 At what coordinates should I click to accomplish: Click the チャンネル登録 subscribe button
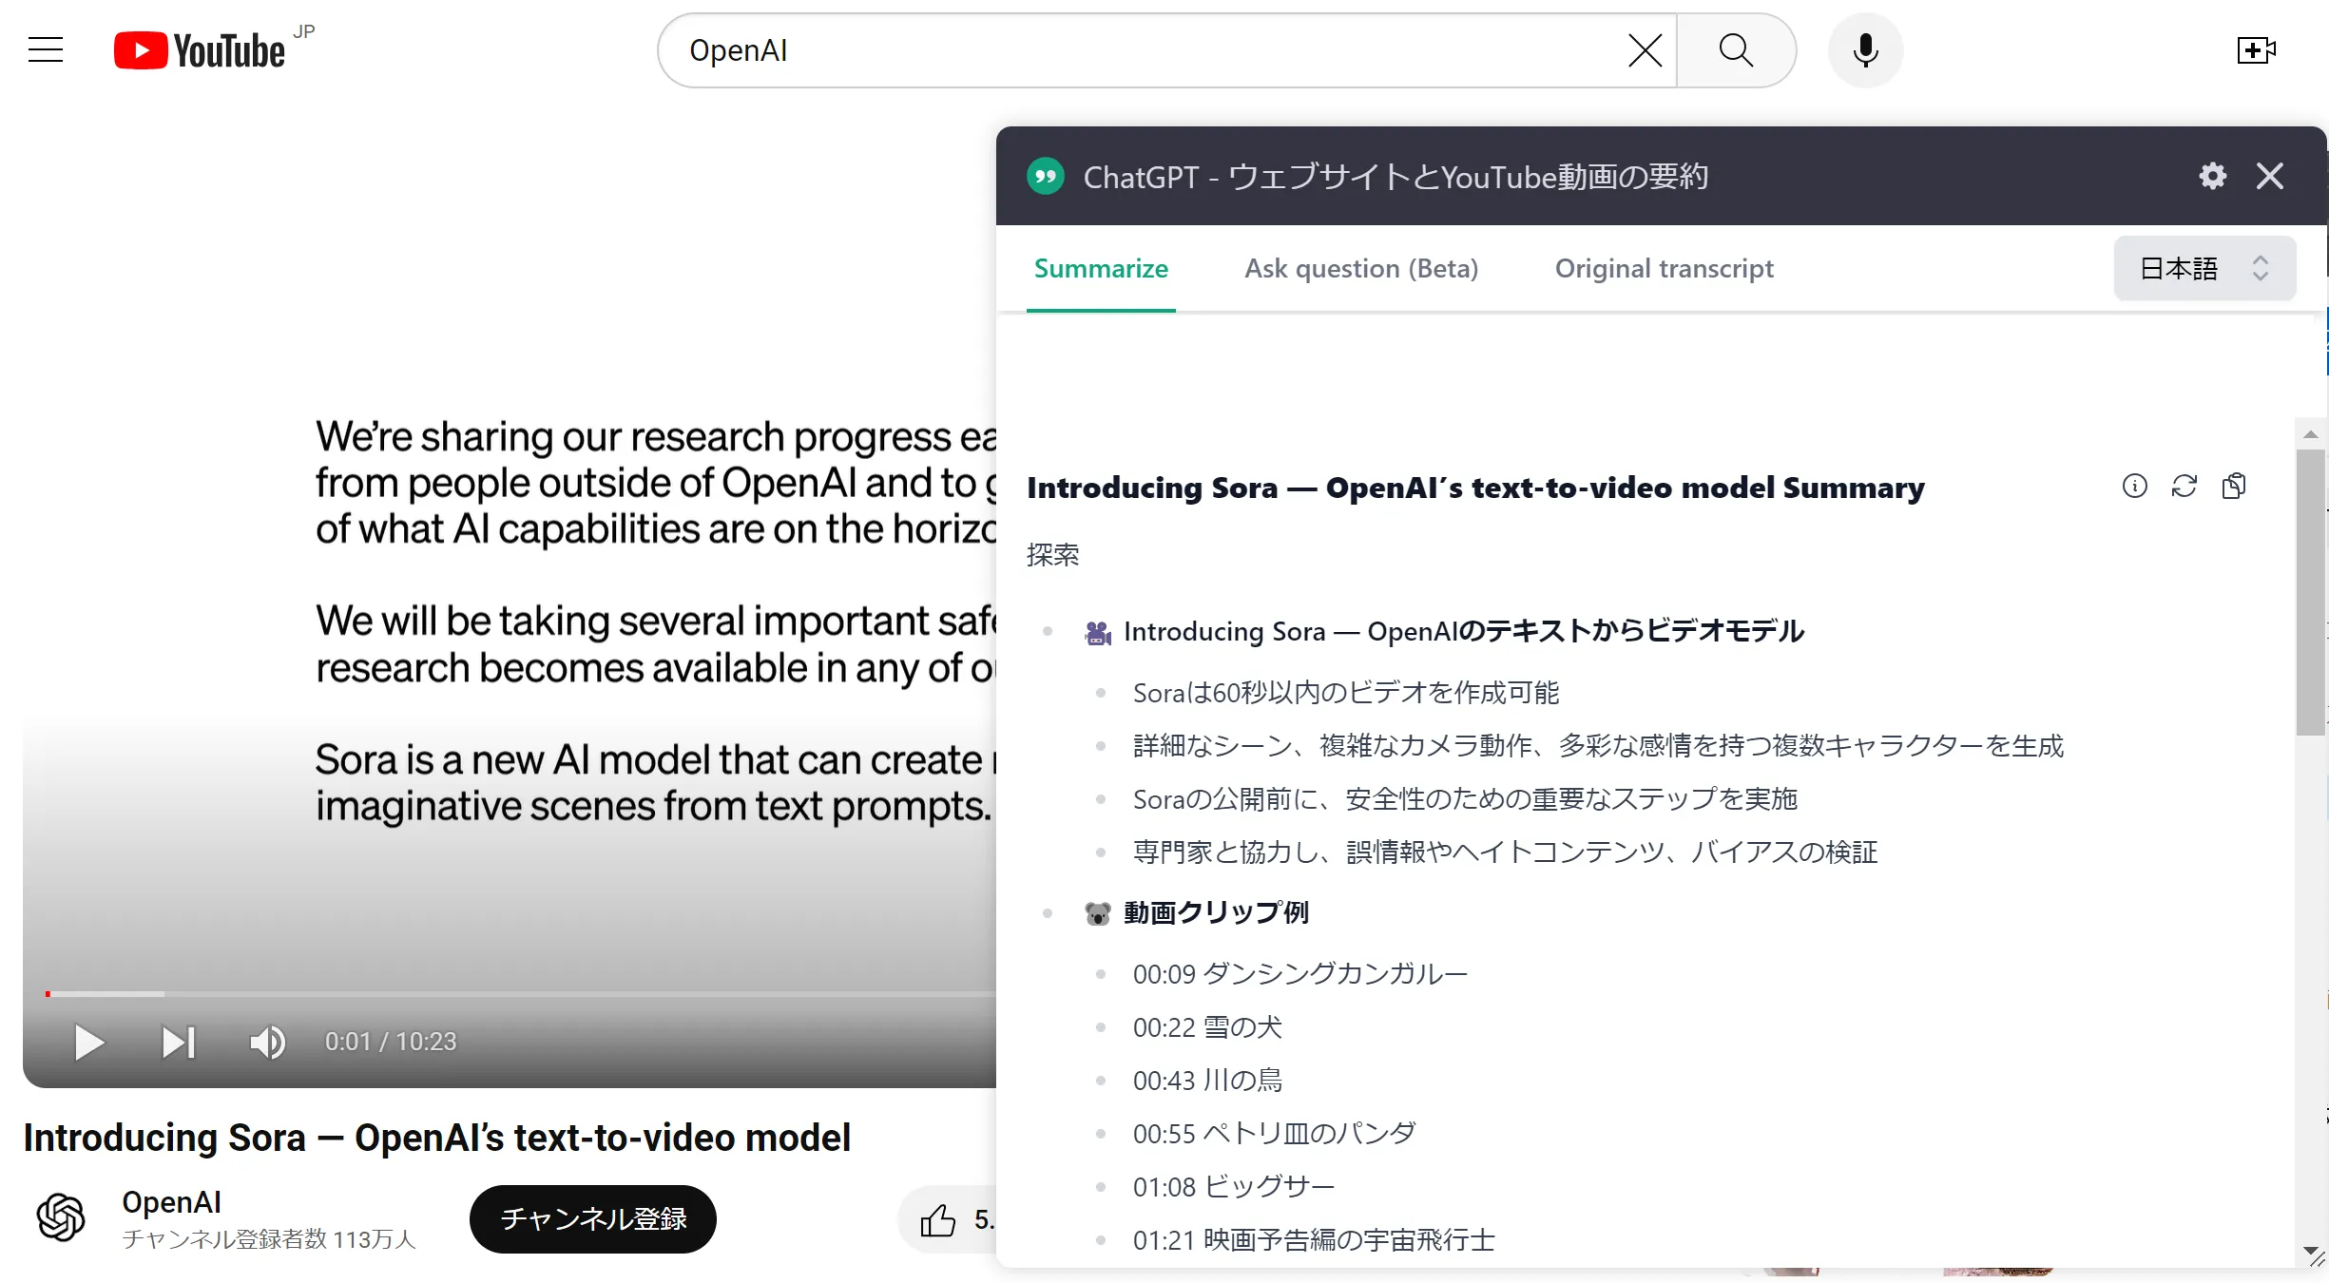(x=591, y=1216)
